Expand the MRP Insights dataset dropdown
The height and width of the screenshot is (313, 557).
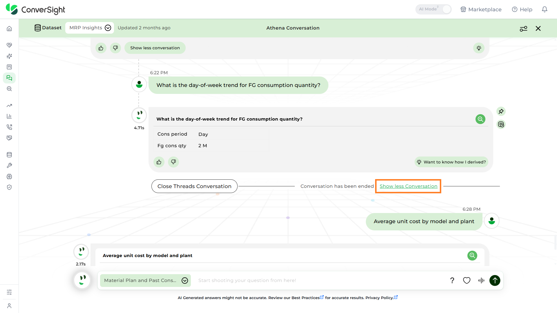pos(90,28)
